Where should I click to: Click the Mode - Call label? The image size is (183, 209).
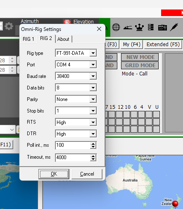tap(135, 74)
